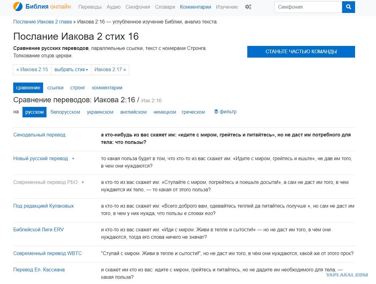This screenshot has height=284, width=376.
Task: Click the Симфония search input field
Action: pyautogui.click(x=308, y=7)
